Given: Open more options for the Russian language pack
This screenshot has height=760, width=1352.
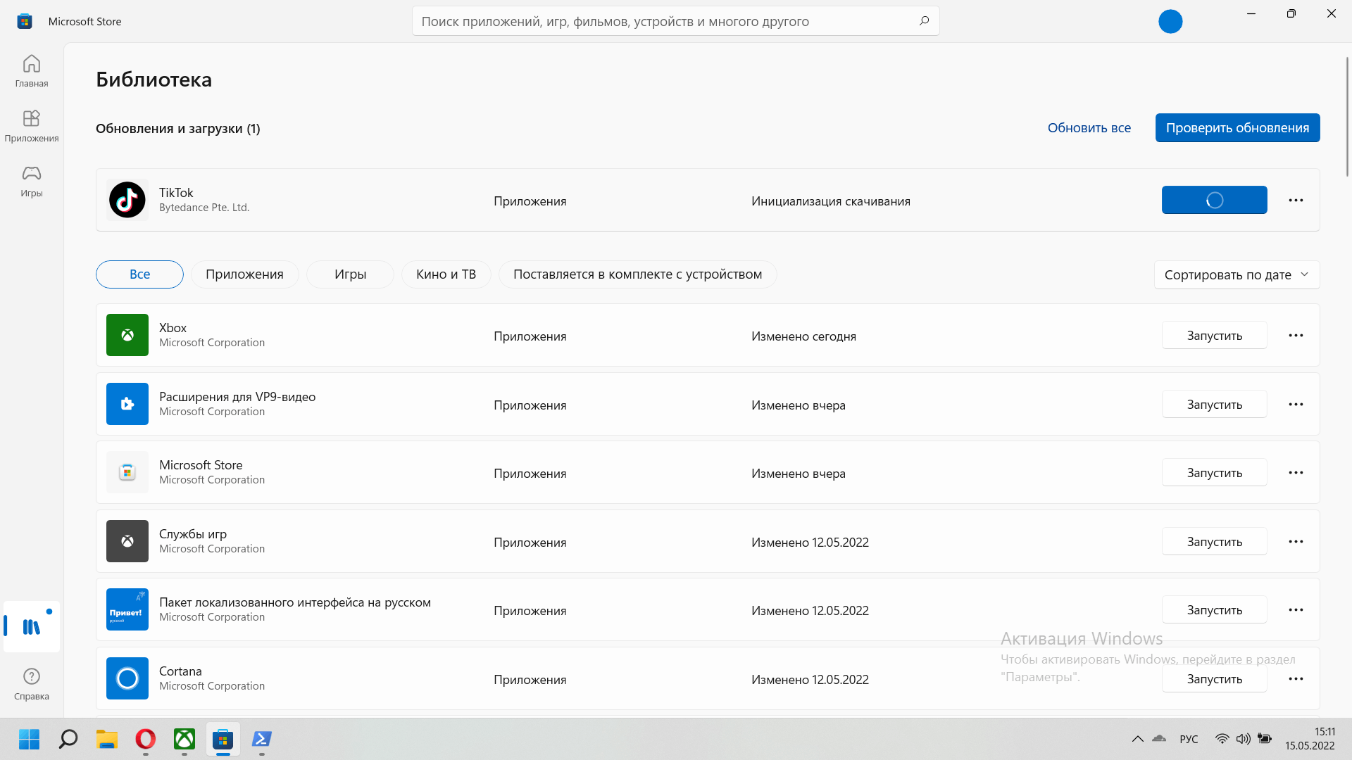Looking at the screenshot, I should [x=1296, y=610].
